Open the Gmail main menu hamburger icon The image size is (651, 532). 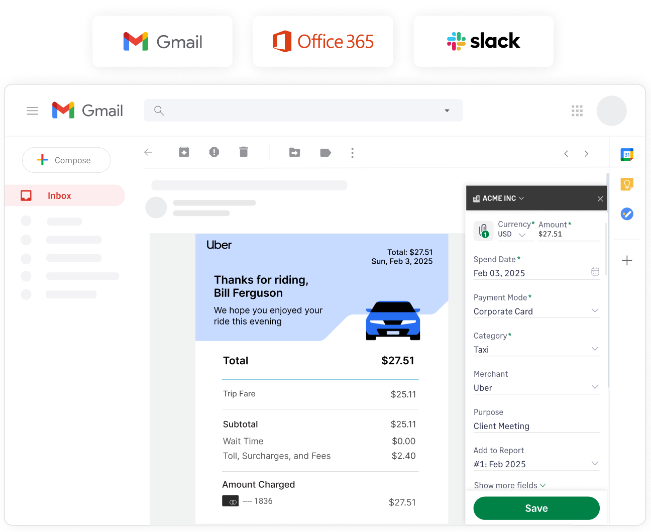click(x=33, y=111)
